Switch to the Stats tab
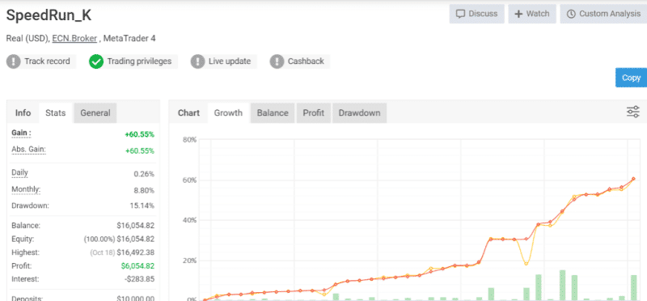 pyautogui.click(x=55, y=113)
